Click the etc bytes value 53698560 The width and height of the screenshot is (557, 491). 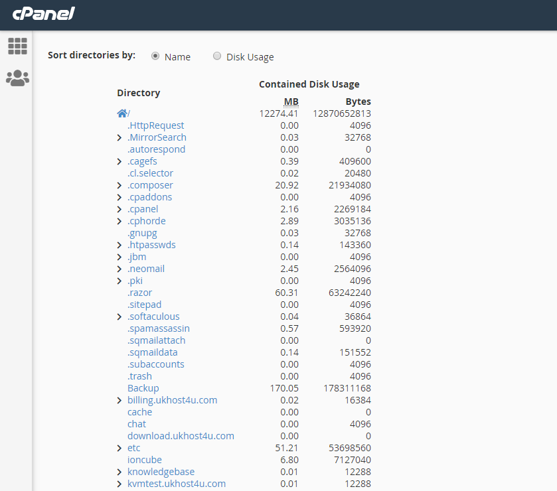(350, 448)
